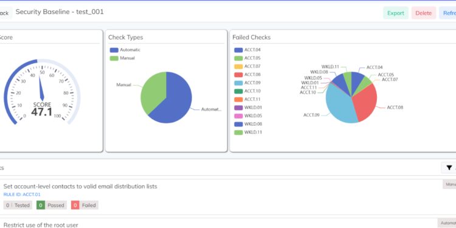Image resolution: width=456 pixels, height=228 pixels.
Task: Toggle the Automatic legend swatch in Check Types
Action: click(x=114, y=50)
